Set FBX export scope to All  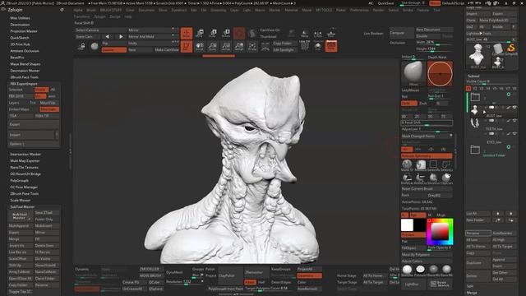53,90
